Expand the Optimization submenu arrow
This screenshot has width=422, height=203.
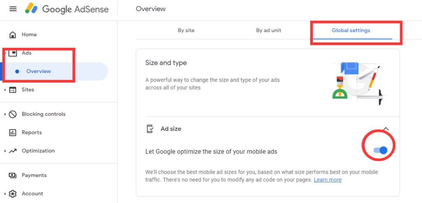pos(5,151)
